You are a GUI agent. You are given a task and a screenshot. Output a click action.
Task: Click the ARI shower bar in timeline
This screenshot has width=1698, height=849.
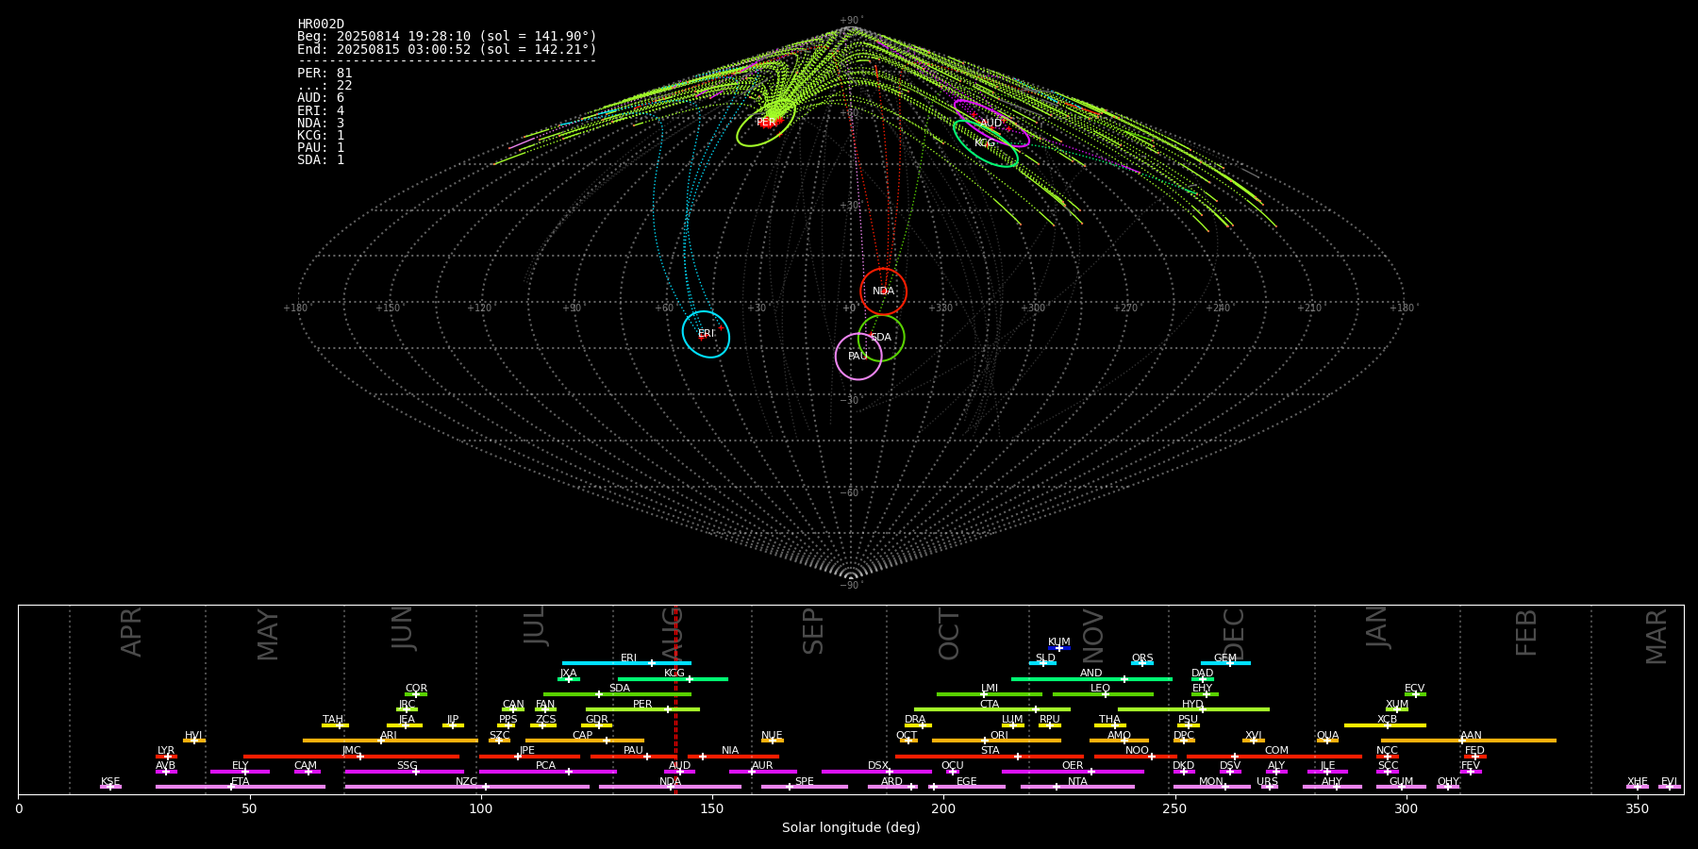[x=391, y=741]
